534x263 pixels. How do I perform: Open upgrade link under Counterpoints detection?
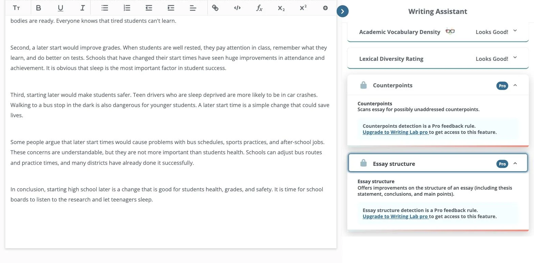[396, 132]
